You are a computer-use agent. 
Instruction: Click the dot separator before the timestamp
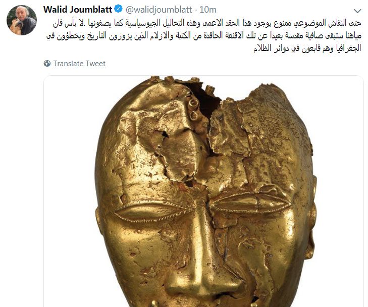tap(196, 10)
